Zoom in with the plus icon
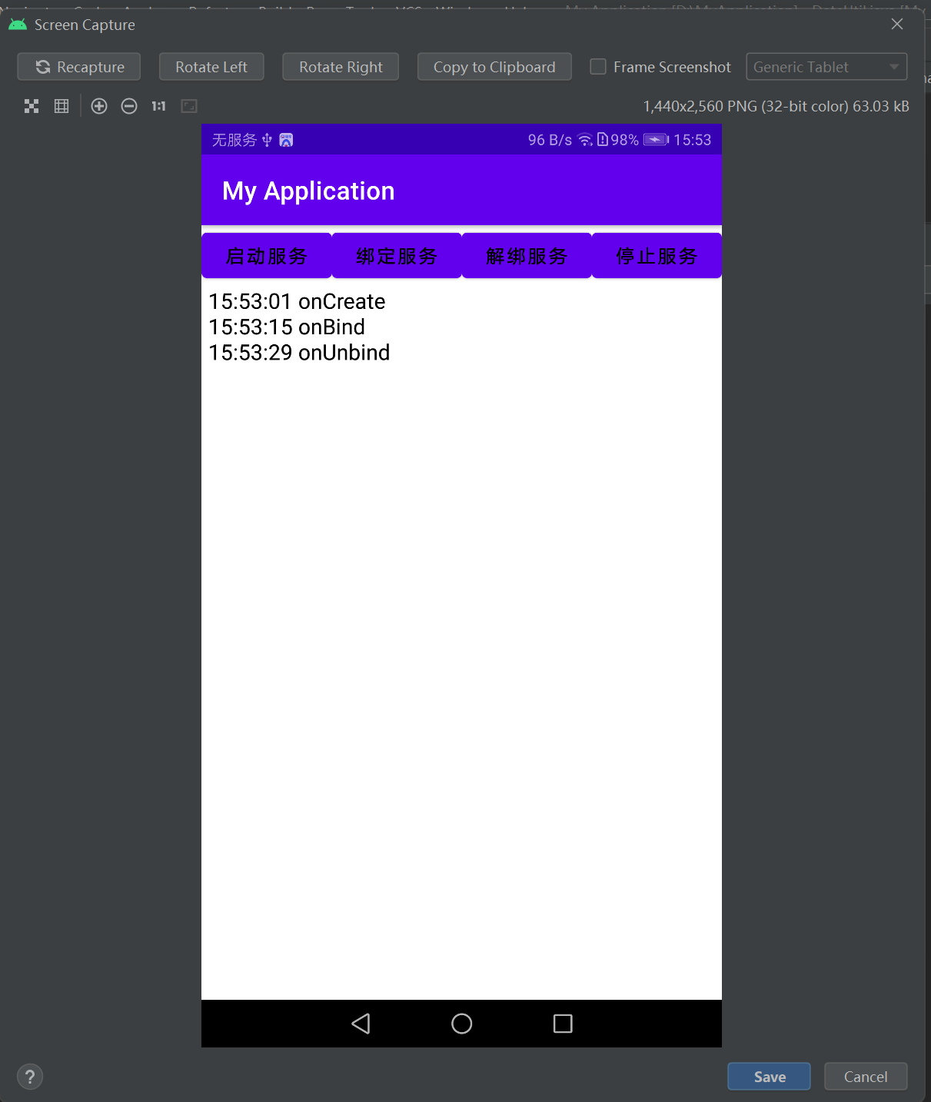This screenshot has width=931, height=1102. [x=99, y=106]
